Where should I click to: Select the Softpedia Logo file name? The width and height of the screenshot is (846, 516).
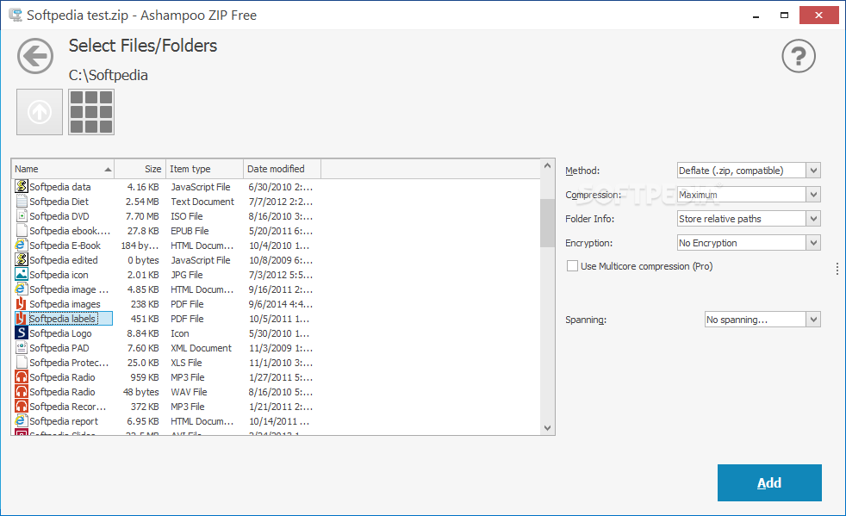60,333
